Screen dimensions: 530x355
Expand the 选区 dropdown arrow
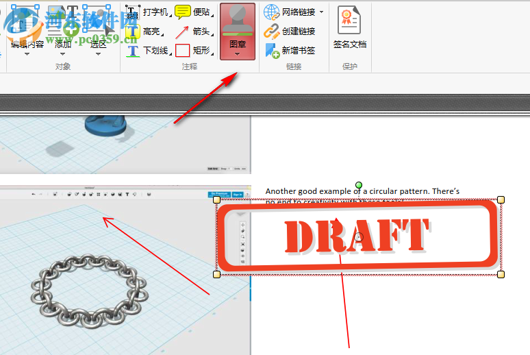click(98, 54)
